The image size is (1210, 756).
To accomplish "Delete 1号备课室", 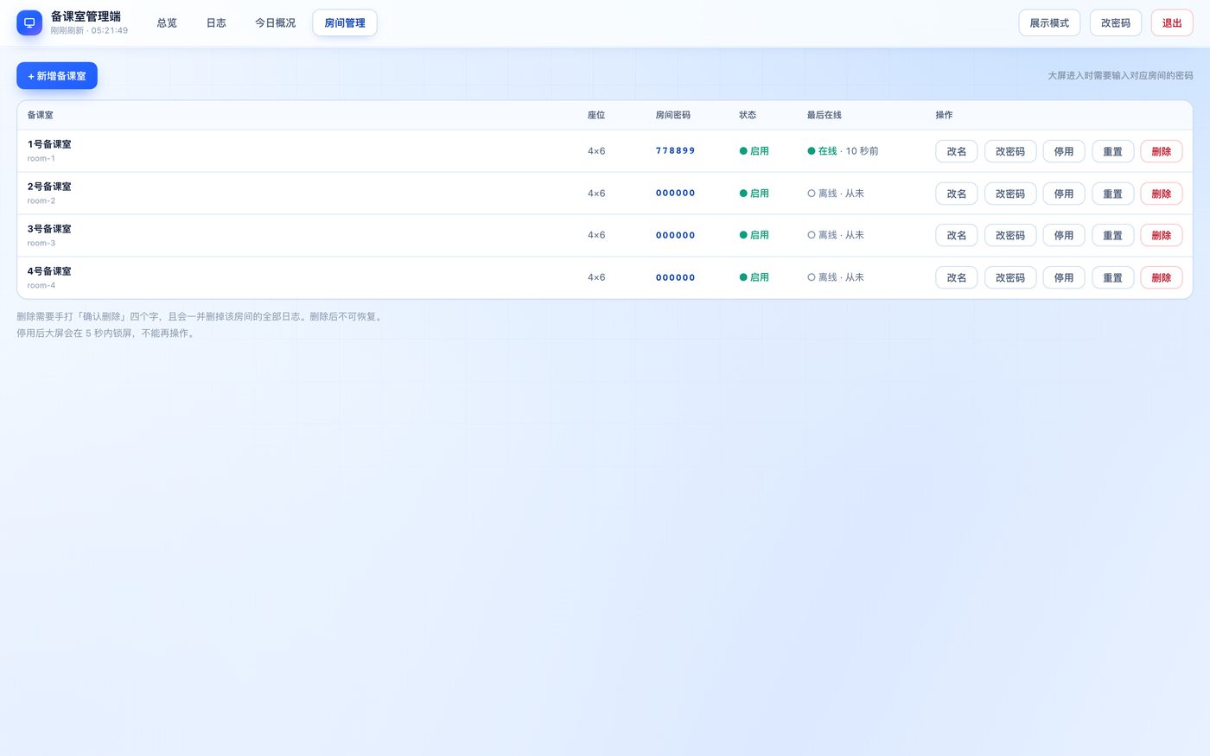I will (1162, 151).
